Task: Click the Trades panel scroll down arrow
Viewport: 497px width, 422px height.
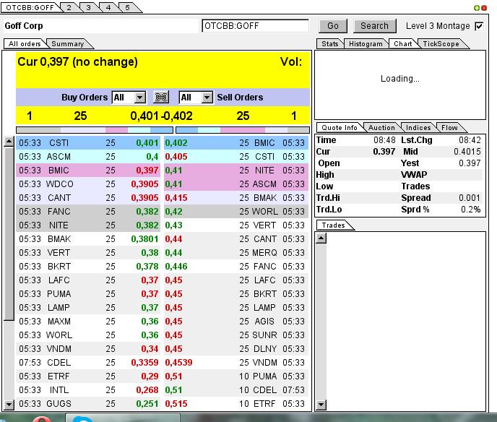Action: click(x=321, y=405)
